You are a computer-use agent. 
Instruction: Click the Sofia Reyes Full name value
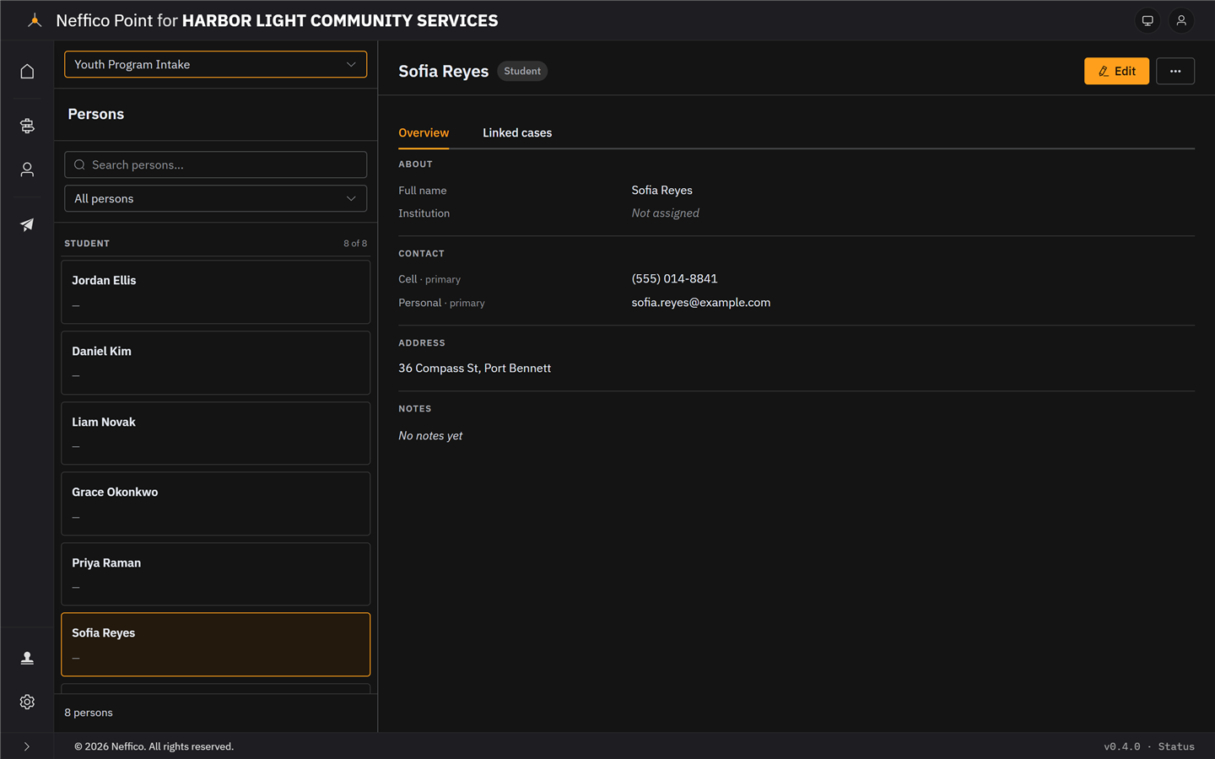[x=661, y=190]
